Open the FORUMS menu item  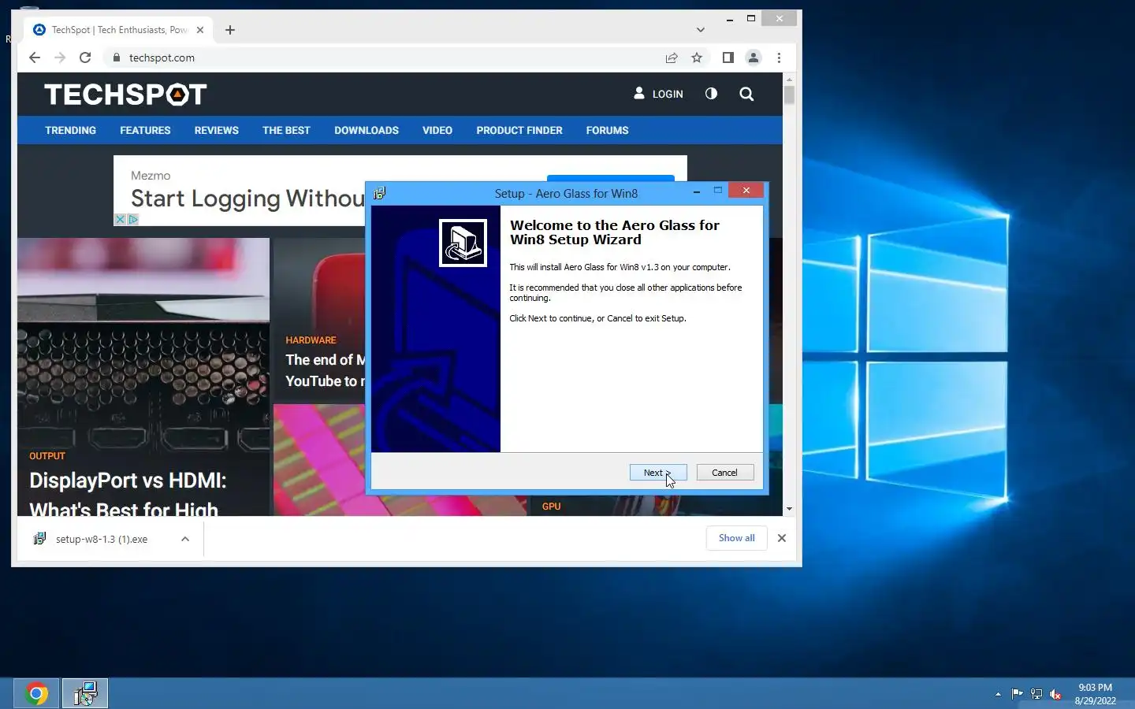point(607,131)
